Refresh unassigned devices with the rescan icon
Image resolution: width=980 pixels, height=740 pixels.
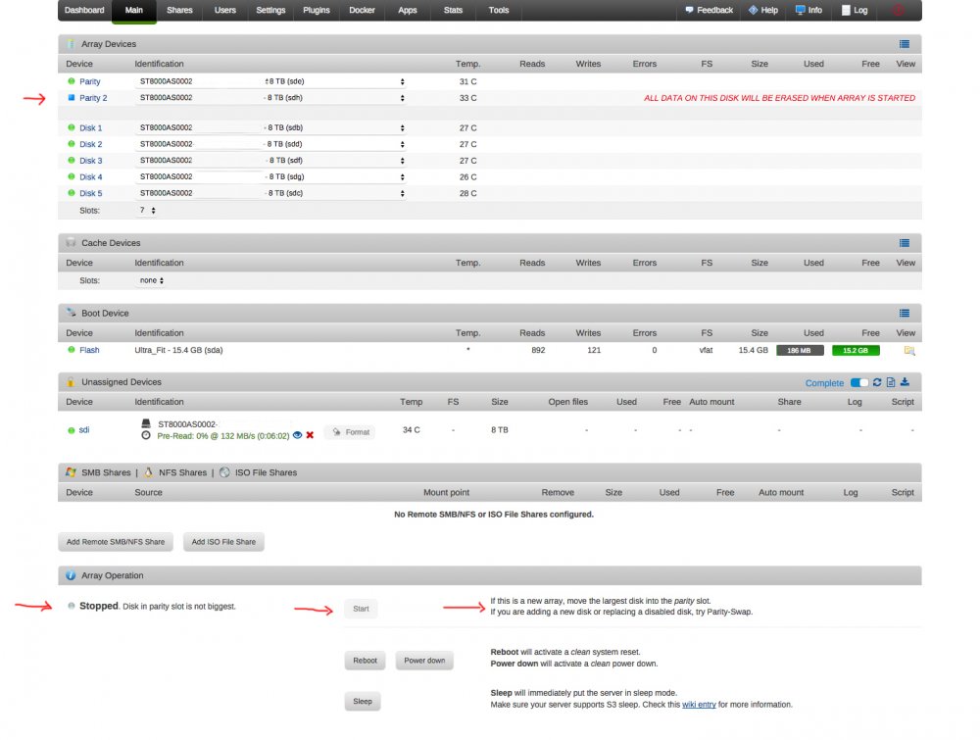[x=877, y=382]
